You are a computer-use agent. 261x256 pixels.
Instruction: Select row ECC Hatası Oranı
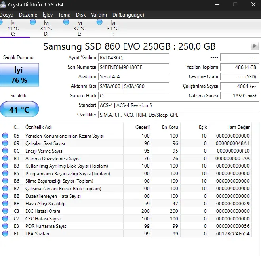[x=126, y=211]
